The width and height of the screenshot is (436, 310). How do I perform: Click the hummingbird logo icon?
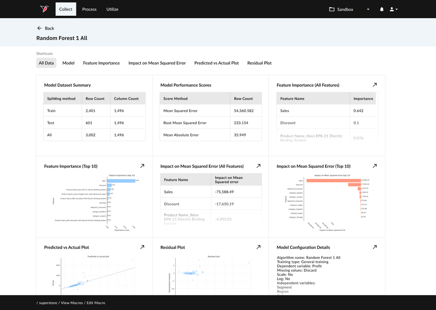(x=44, y=9)
